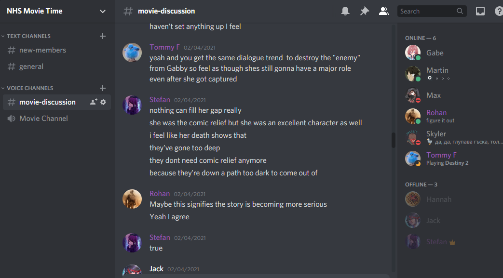
Task: Add a new voice channel
Action: (x=103, y=88)
